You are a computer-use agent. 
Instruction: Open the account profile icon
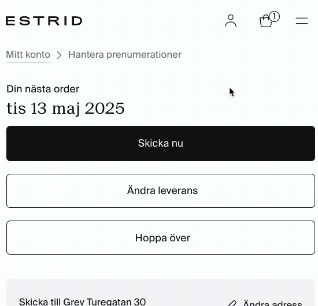231,21
